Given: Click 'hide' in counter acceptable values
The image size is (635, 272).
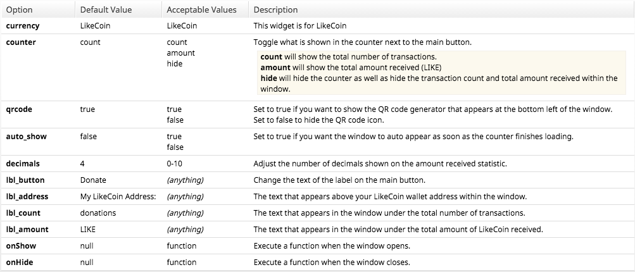Looking at the screenshot, I should coord(175,64).
